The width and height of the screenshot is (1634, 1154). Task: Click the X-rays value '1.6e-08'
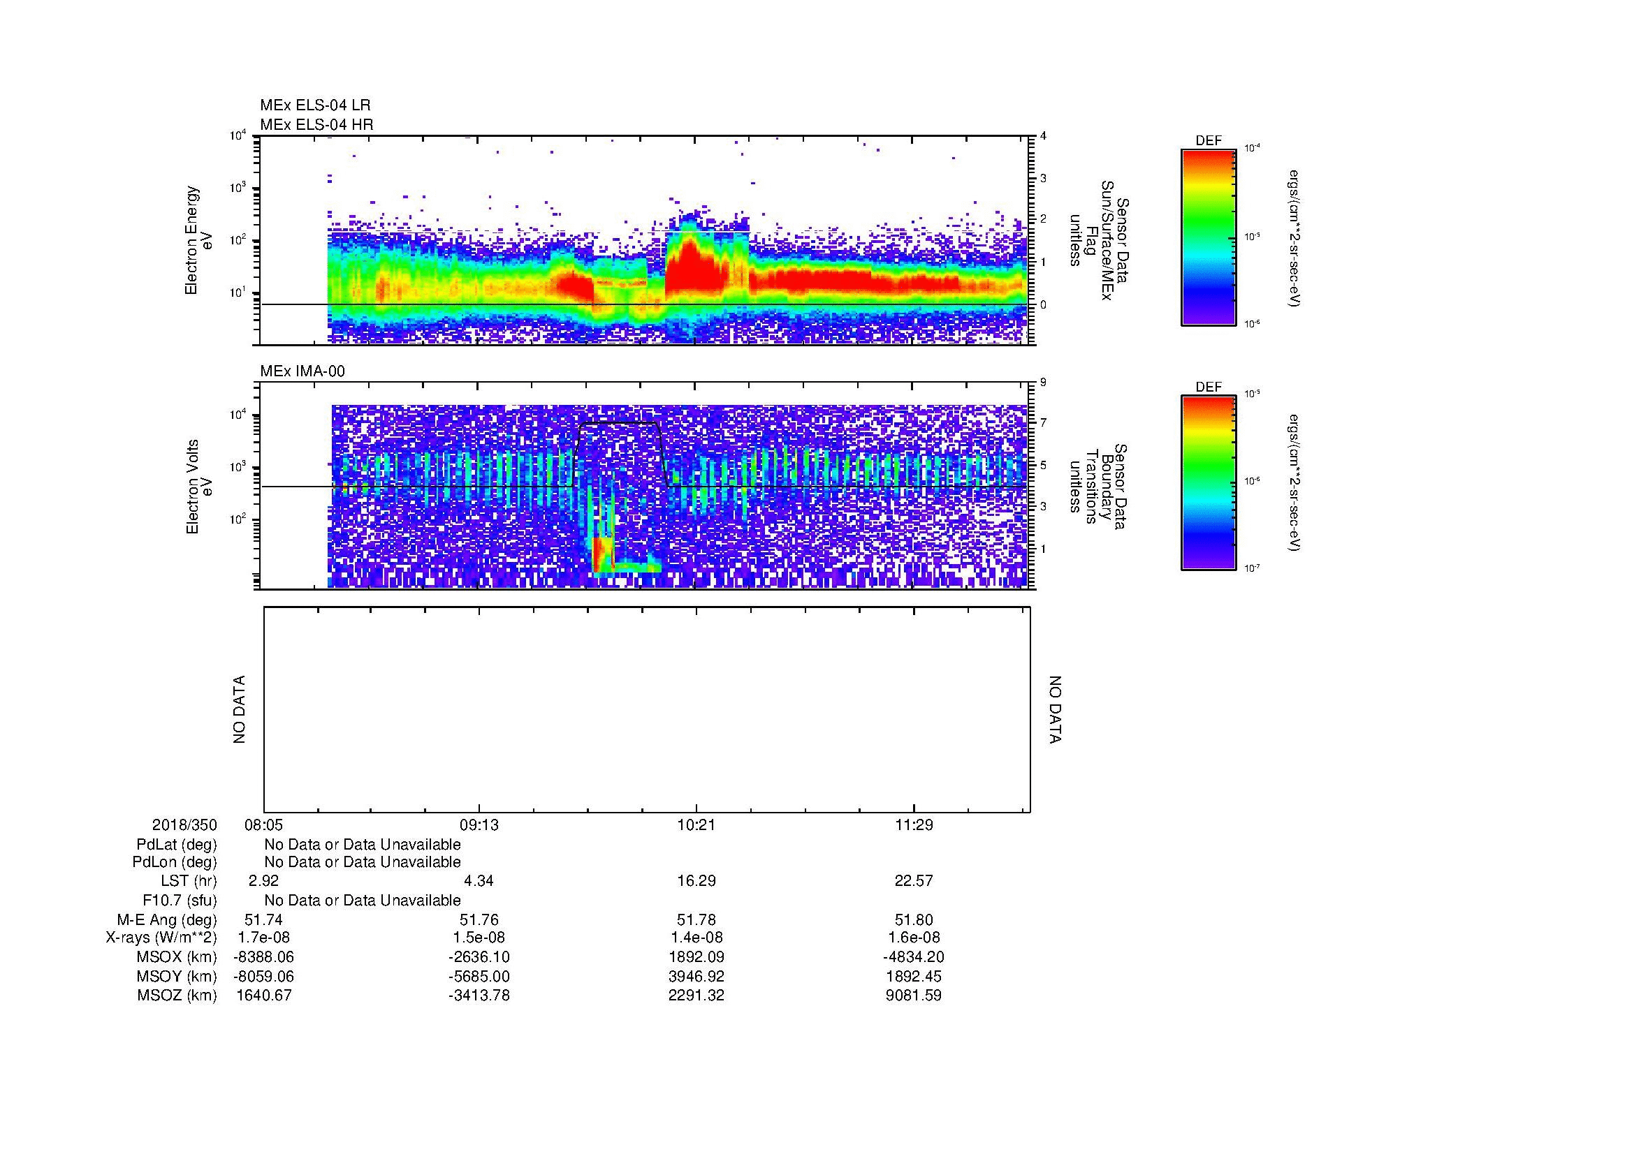click(914, 938)
